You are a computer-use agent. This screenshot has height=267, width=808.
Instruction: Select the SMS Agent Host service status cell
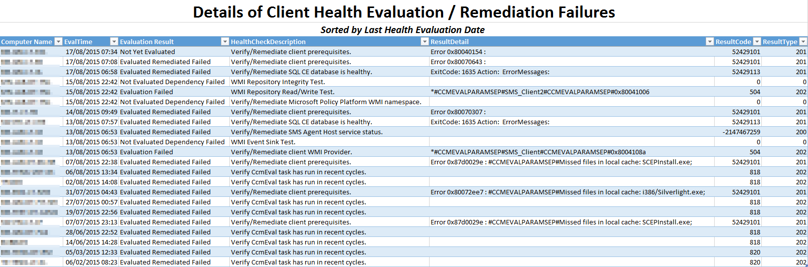(x=307, y=132)
